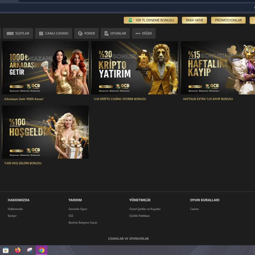255x255 pixels.
Task: Click the Arkadaşını Getir 1000₺ Kazan! title
Action: [24, 99]
